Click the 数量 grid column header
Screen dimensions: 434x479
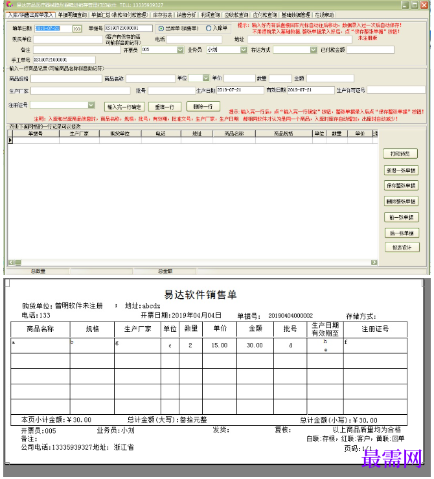(x=337, y=134)
